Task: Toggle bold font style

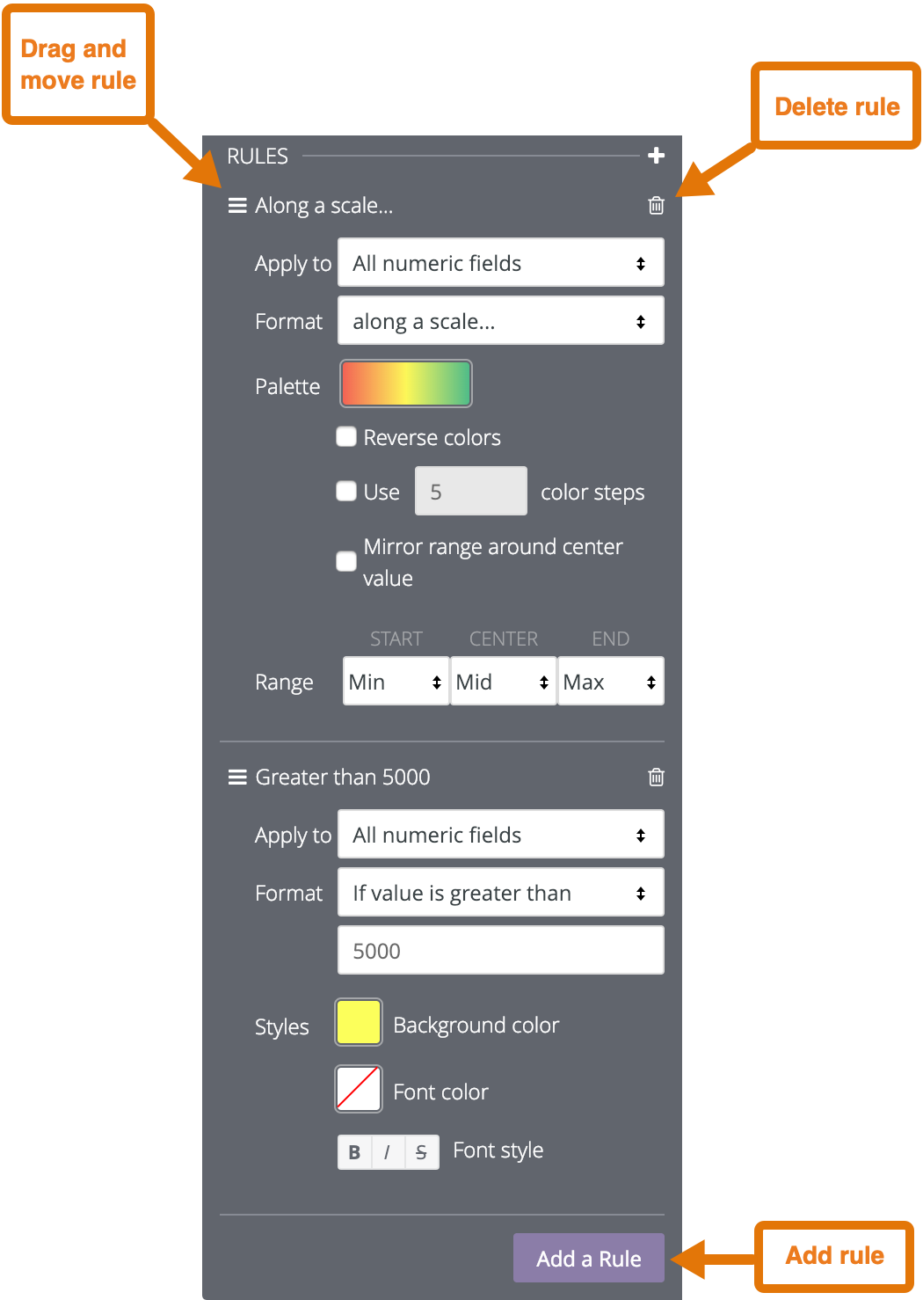Action: 354,1152
